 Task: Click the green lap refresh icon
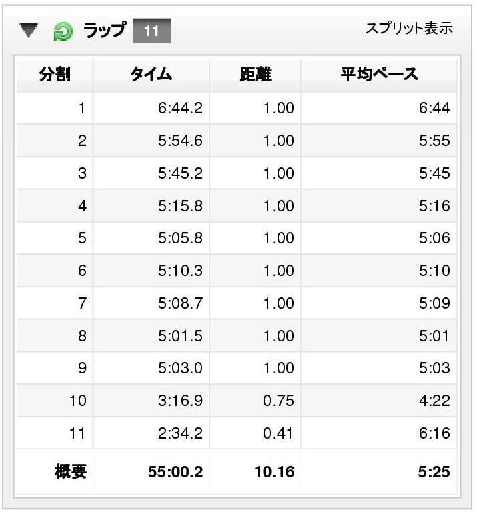click(63, 31)
